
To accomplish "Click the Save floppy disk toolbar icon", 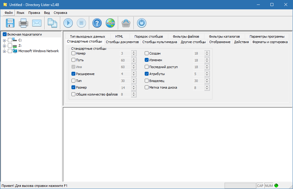I will (10, 23).
